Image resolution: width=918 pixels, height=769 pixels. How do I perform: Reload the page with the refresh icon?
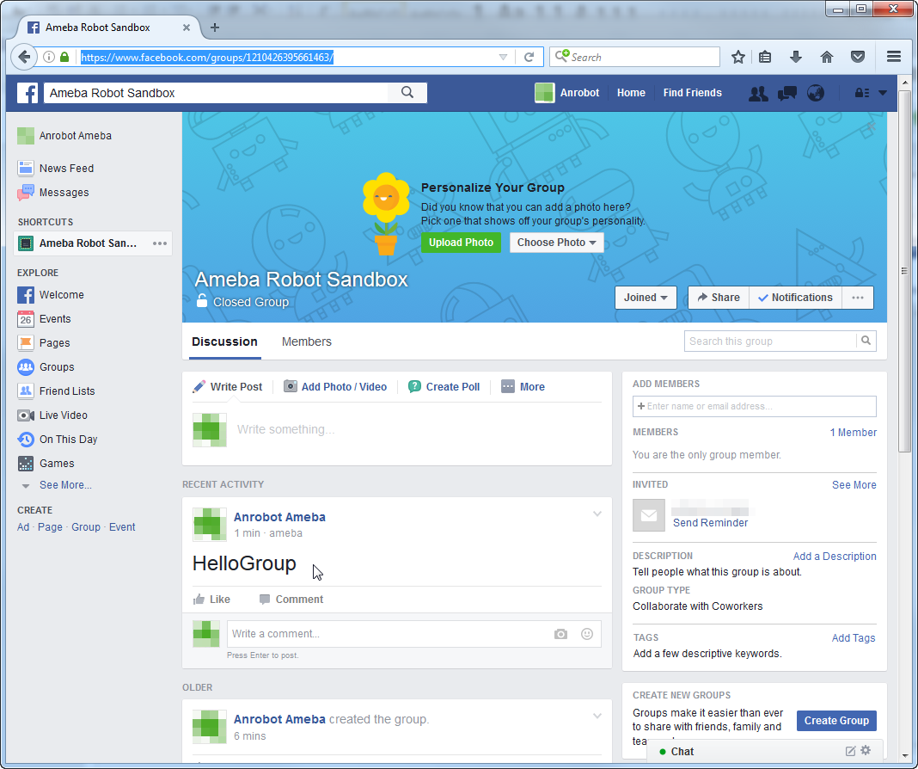[529, 57]
